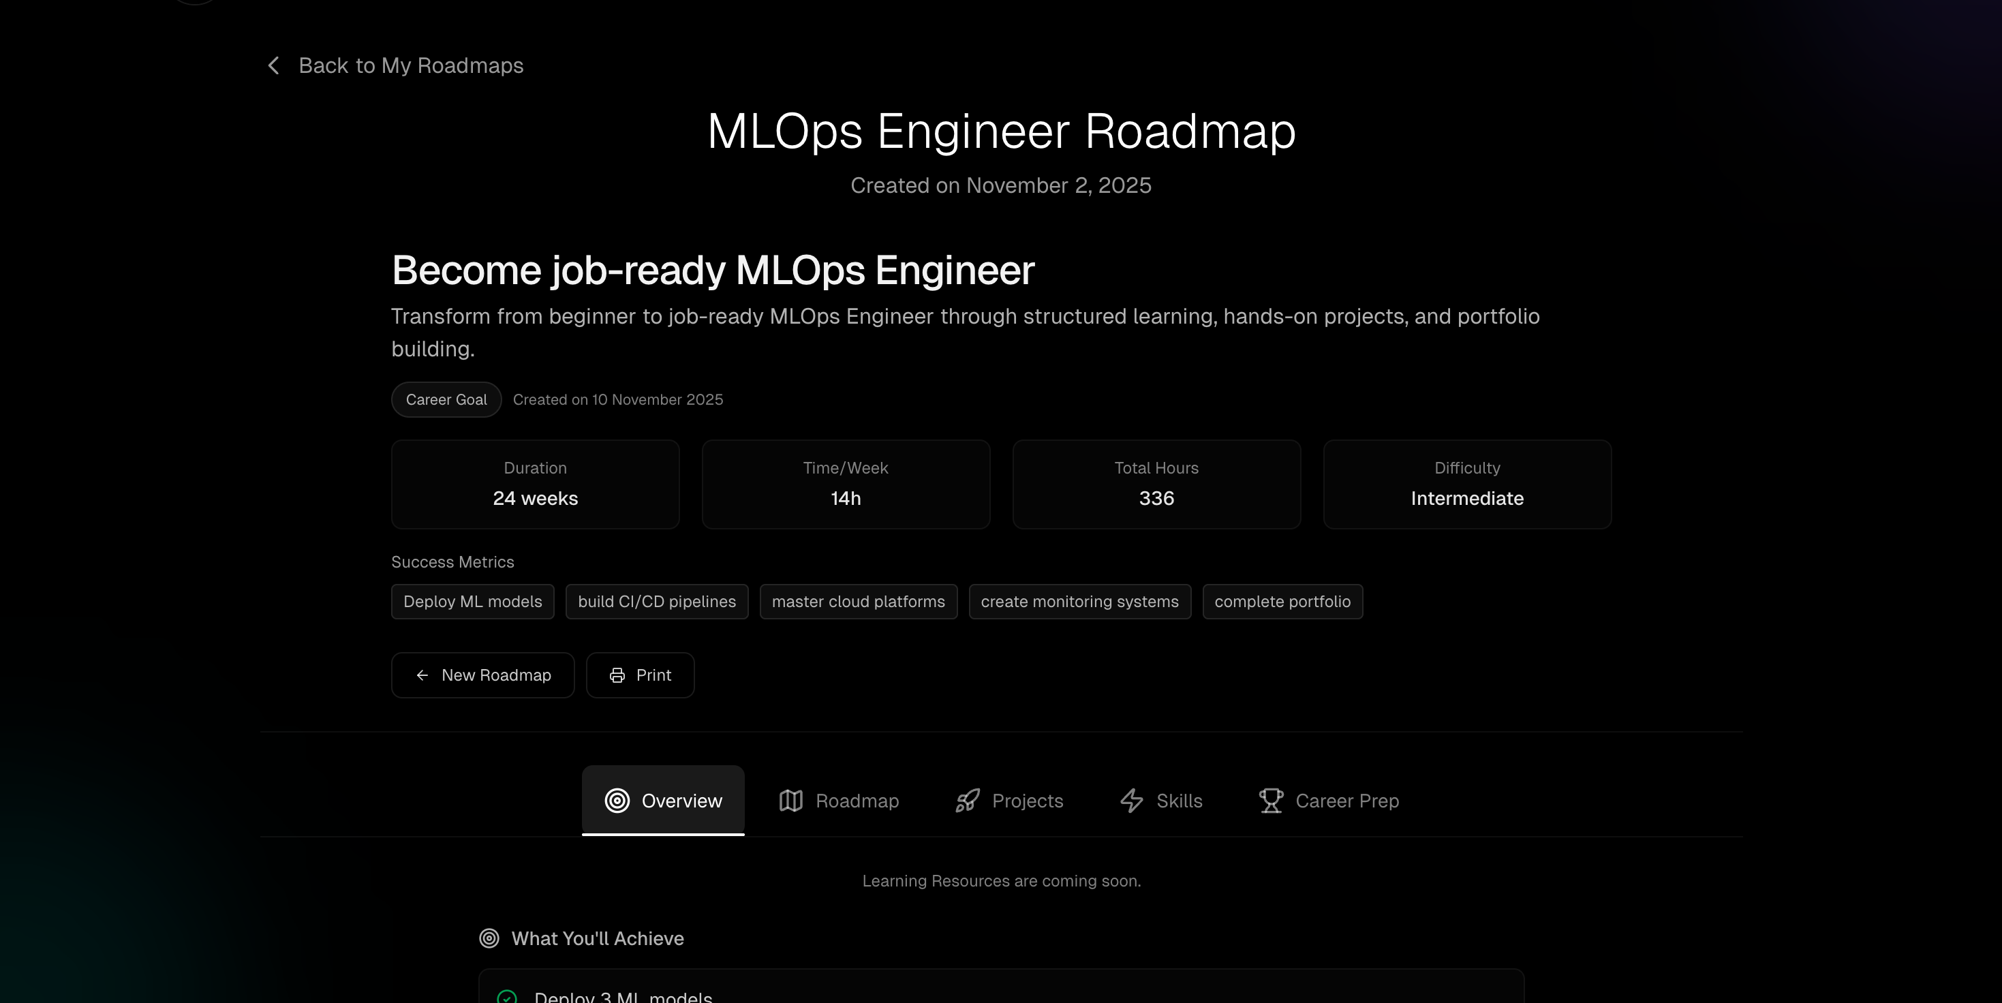Click the Created on November 2, 2025 text

1001,186
